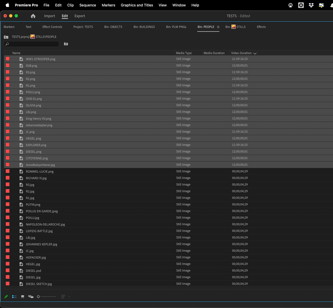Toggle the green pencil read/write project lock
333x308 pixels.
pyautogui.click(x=6, y=297)
